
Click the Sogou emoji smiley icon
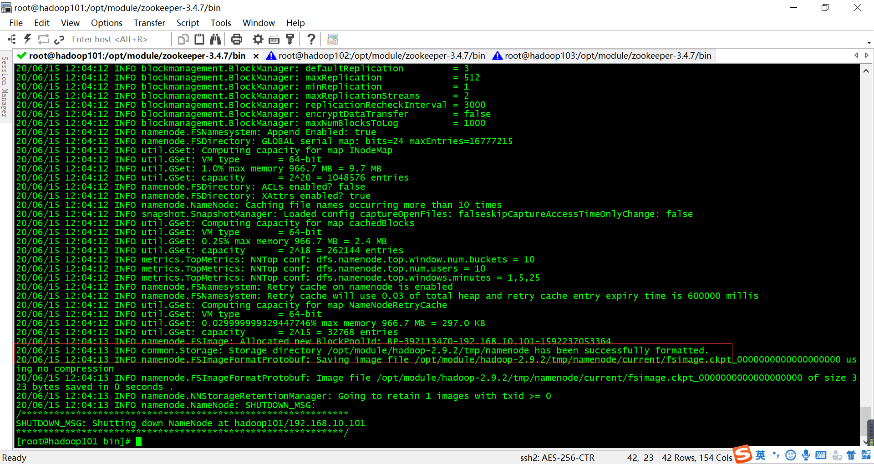click(x=791, y=455)
